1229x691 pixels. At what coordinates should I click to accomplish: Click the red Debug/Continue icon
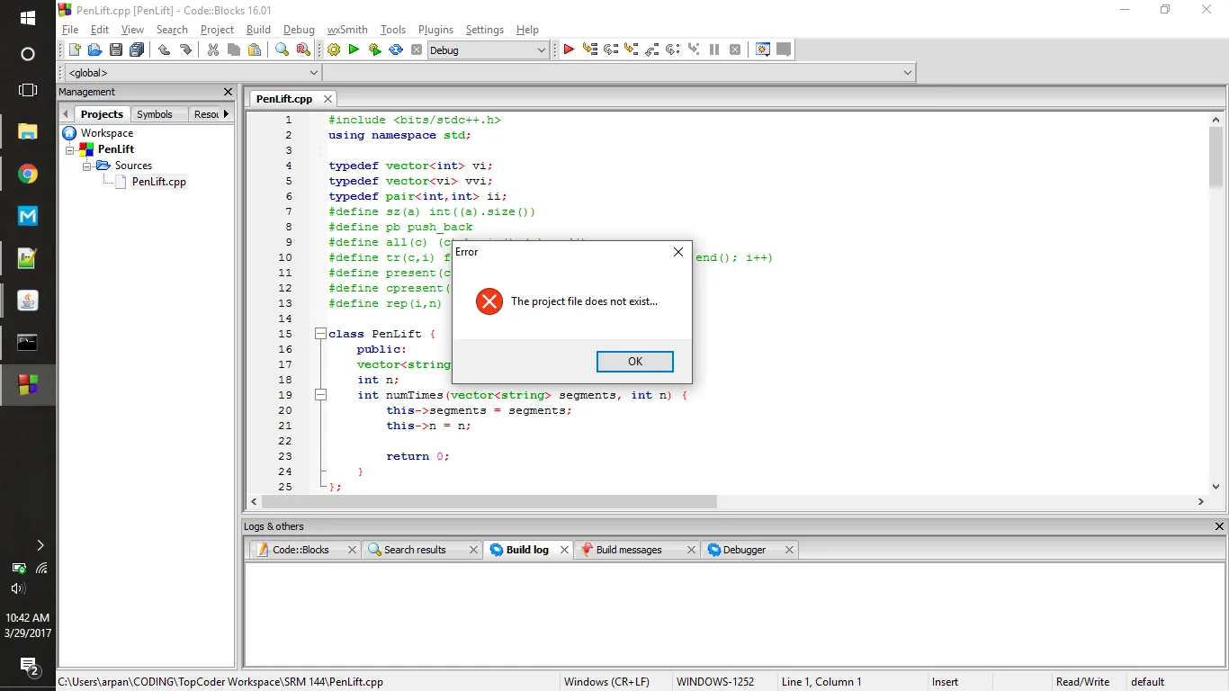point(569,50)
